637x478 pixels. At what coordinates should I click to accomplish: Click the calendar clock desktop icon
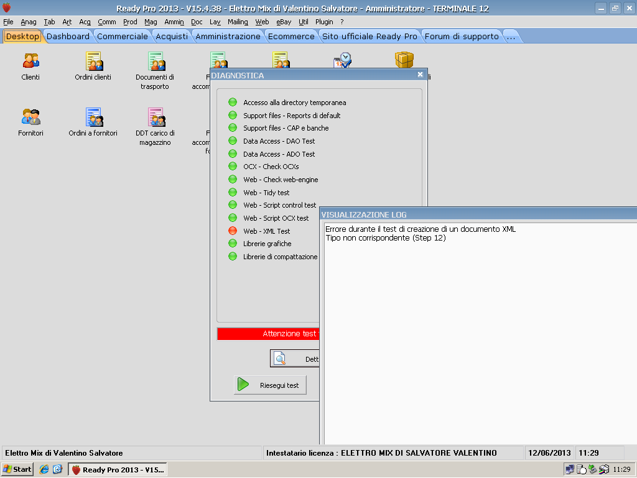tap(342, 60)
